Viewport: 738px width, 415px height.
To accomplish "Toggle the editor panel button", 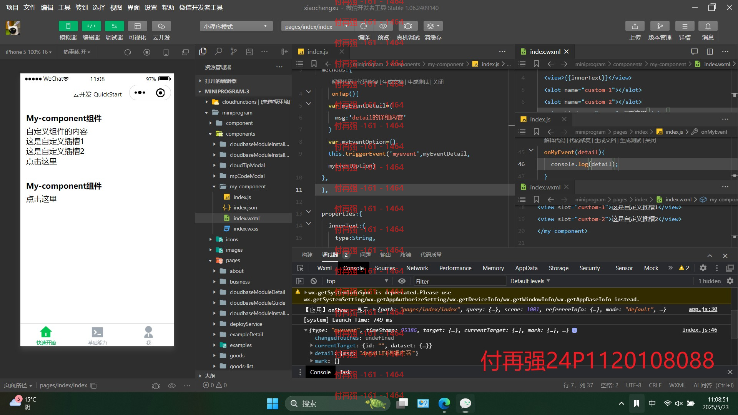I will pyautogui.click(x=91, y=26).
